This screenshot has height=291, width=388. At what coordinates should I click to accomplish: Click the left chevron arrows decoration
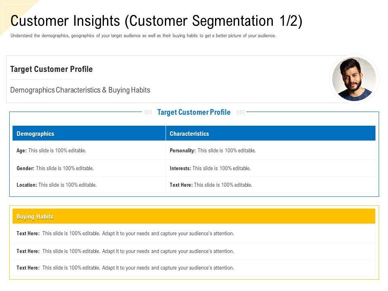[148, 112]
